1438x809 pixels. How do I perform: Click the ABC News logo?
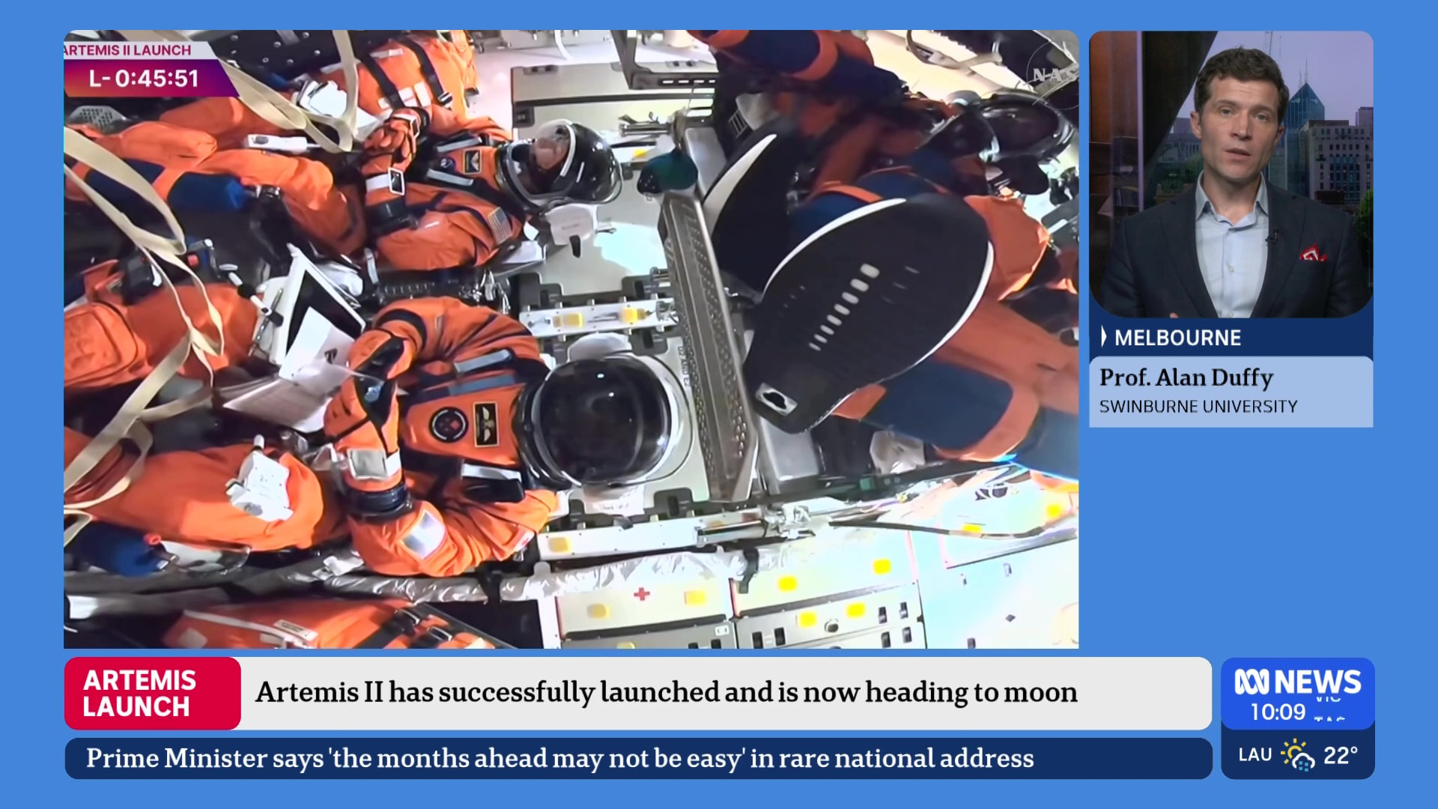tap(1297, 681)
